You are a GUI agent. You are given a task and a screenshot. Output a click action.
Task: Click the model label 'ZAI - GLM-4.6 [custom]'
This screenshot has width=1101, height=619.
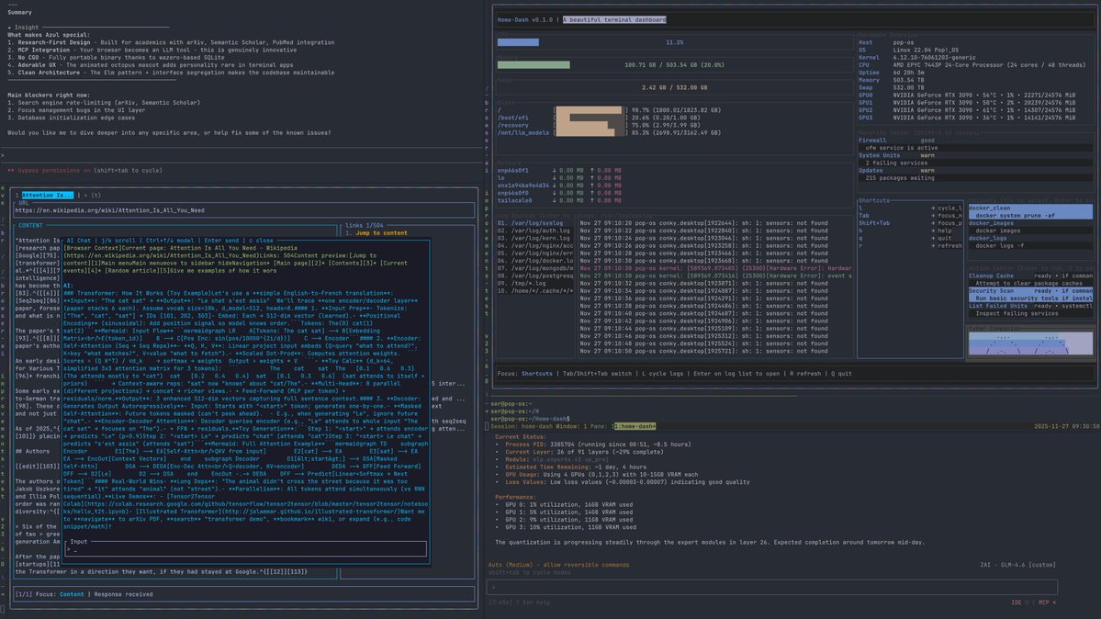click(x=1017, y=565)
